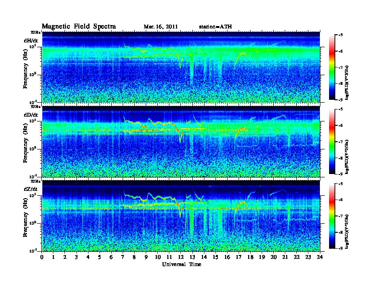Click the "17" hour tick label
The height and width of the screenshot is (295, 381).
(239, 257)
